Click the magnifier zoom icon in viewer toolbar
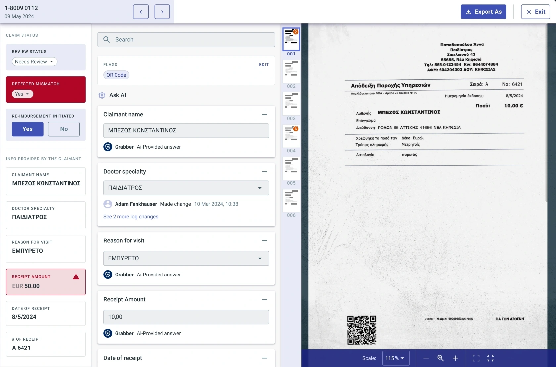556x367 pixels. [x=440, y=358]
